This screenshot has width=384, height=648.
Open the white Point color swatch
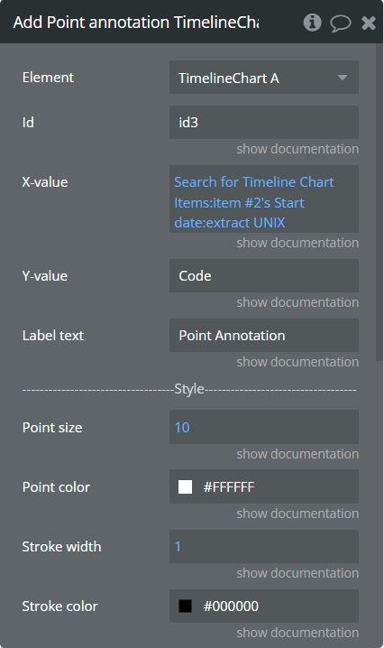185,486
